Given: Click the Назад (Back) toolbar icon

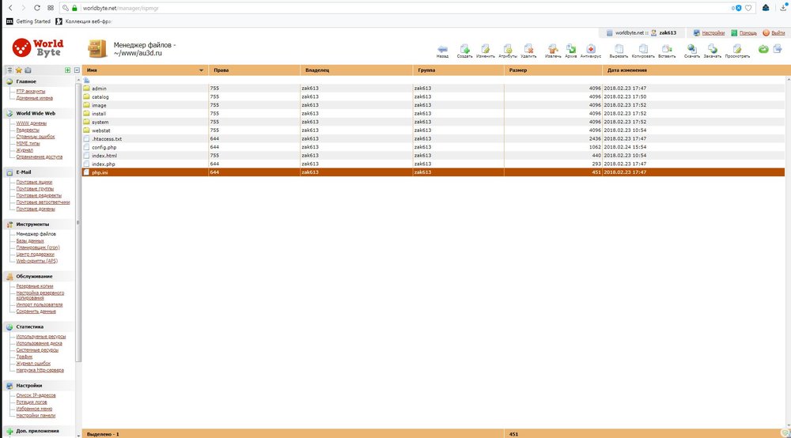Looking at the screenshot, I should [442, 49].
